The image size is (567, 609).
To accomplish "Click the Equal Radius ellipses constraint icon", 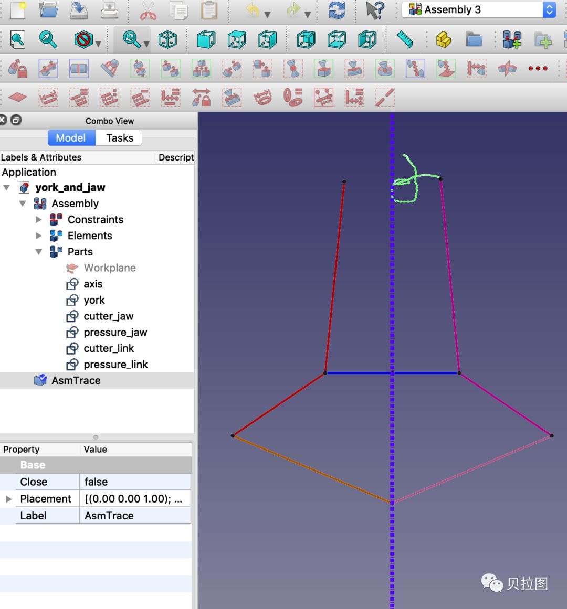I will point(293,97).
